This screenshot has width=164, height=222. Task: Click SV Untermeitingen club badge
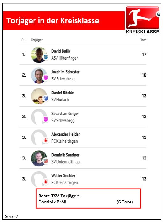click(46, 161)
